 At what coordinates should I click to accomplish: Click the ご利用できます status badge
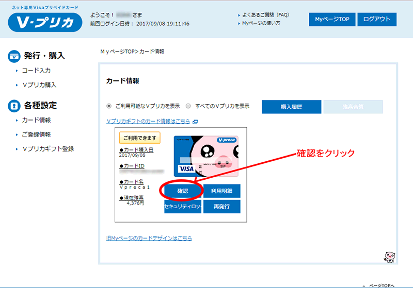pyautogui.click(x=139, y=138)
